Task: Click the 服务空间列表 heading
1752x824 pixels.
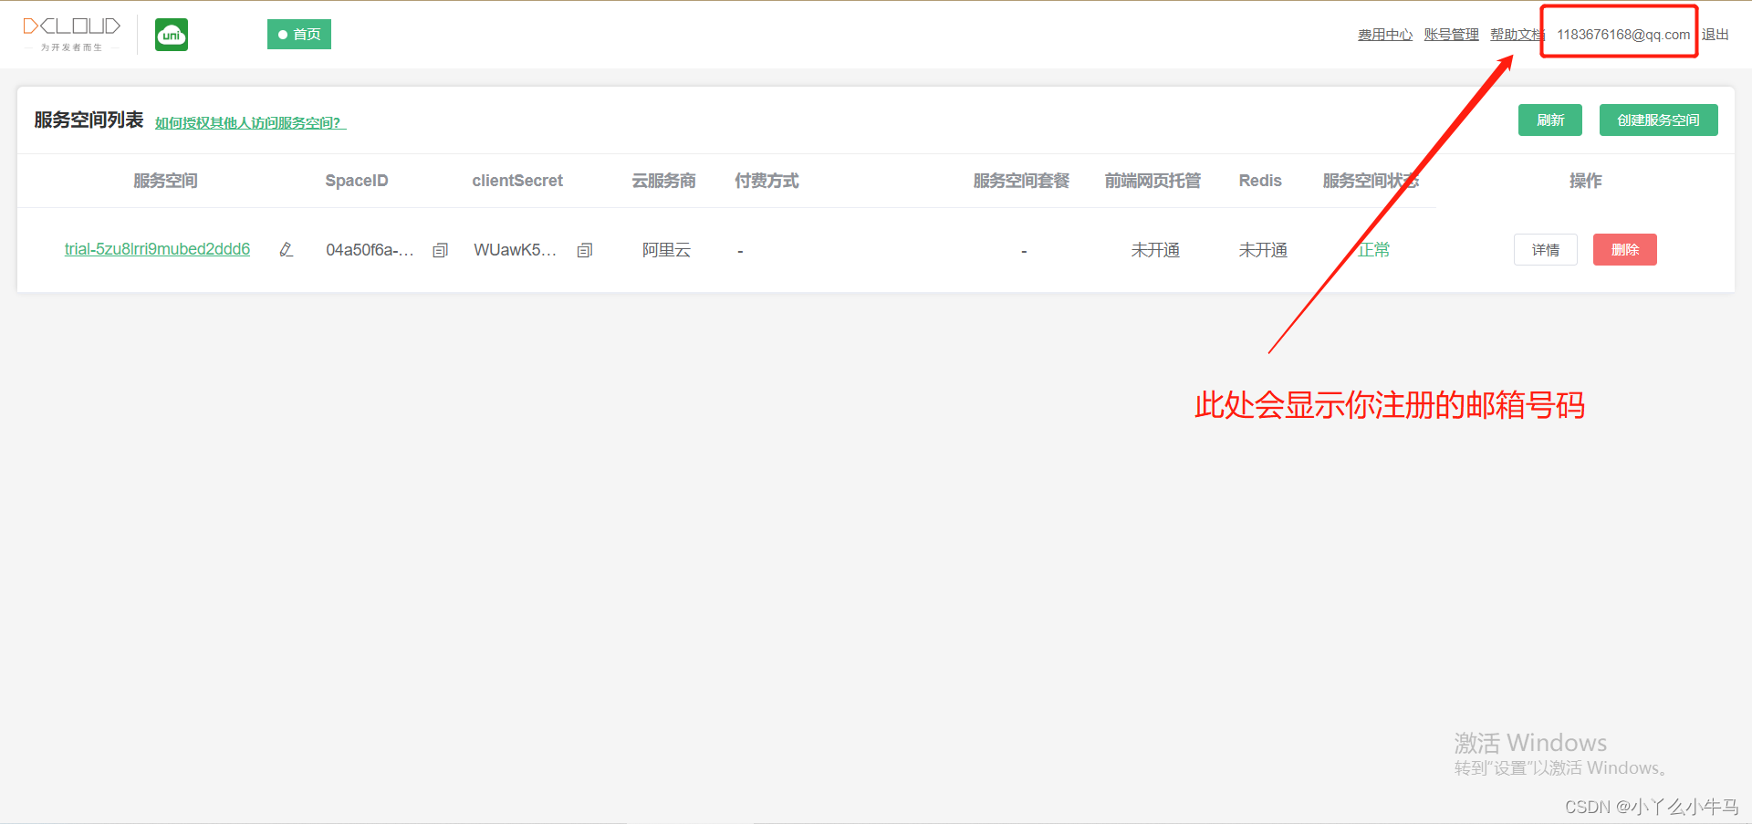Action: click(x=89, y=120)
